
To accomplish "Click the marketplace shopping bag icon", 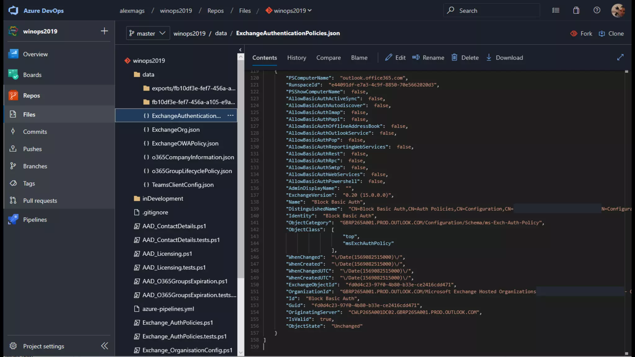I will pos(576,10).
